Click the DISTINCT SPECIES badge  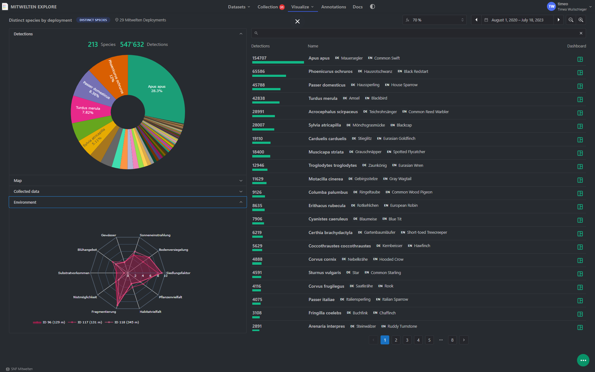(x=93, y=20)
